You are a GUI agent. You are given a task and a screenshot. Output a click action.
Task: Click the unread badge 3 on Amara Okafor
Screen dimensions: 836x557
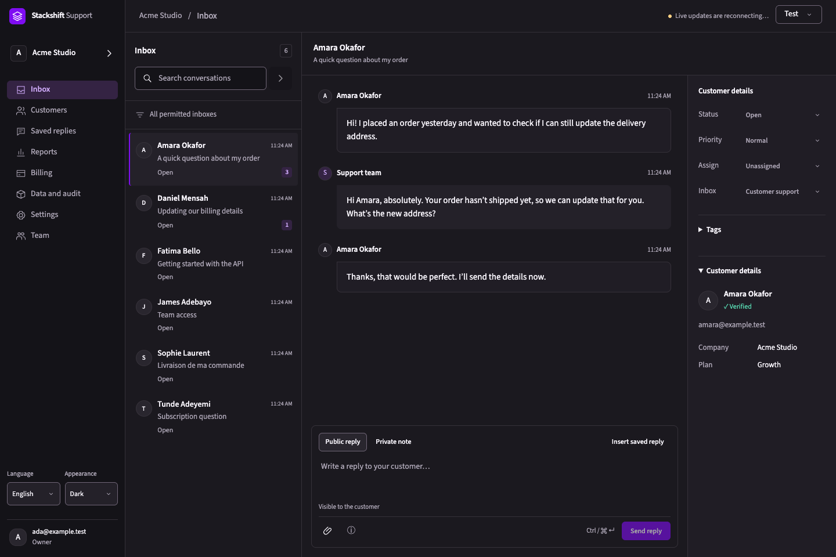coord(287,172)
